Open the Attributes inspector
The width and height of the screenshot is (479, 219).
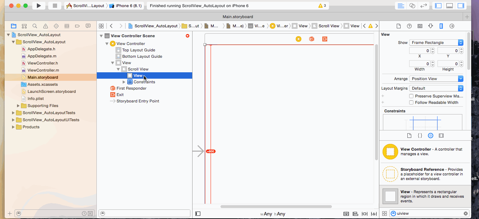pyautogui.click(x=430, y=26)
